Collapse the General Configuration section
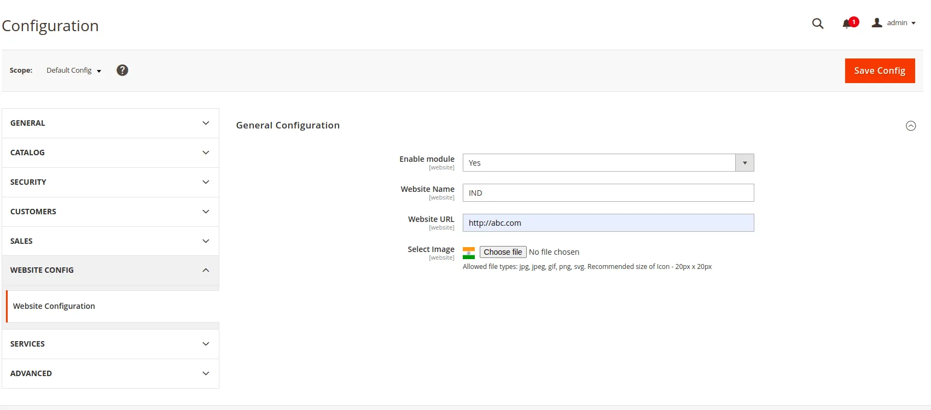931x410 pixels. click(911, 126)
